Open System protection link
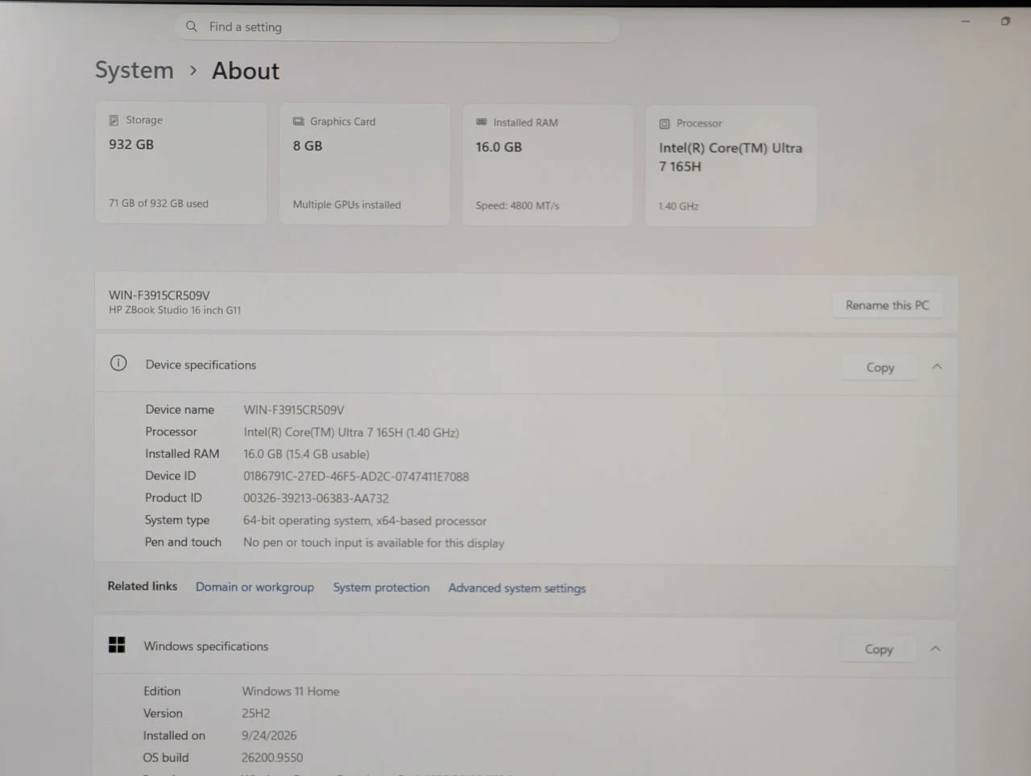Viewport: 1031px width, 776px height. [381, 588]
